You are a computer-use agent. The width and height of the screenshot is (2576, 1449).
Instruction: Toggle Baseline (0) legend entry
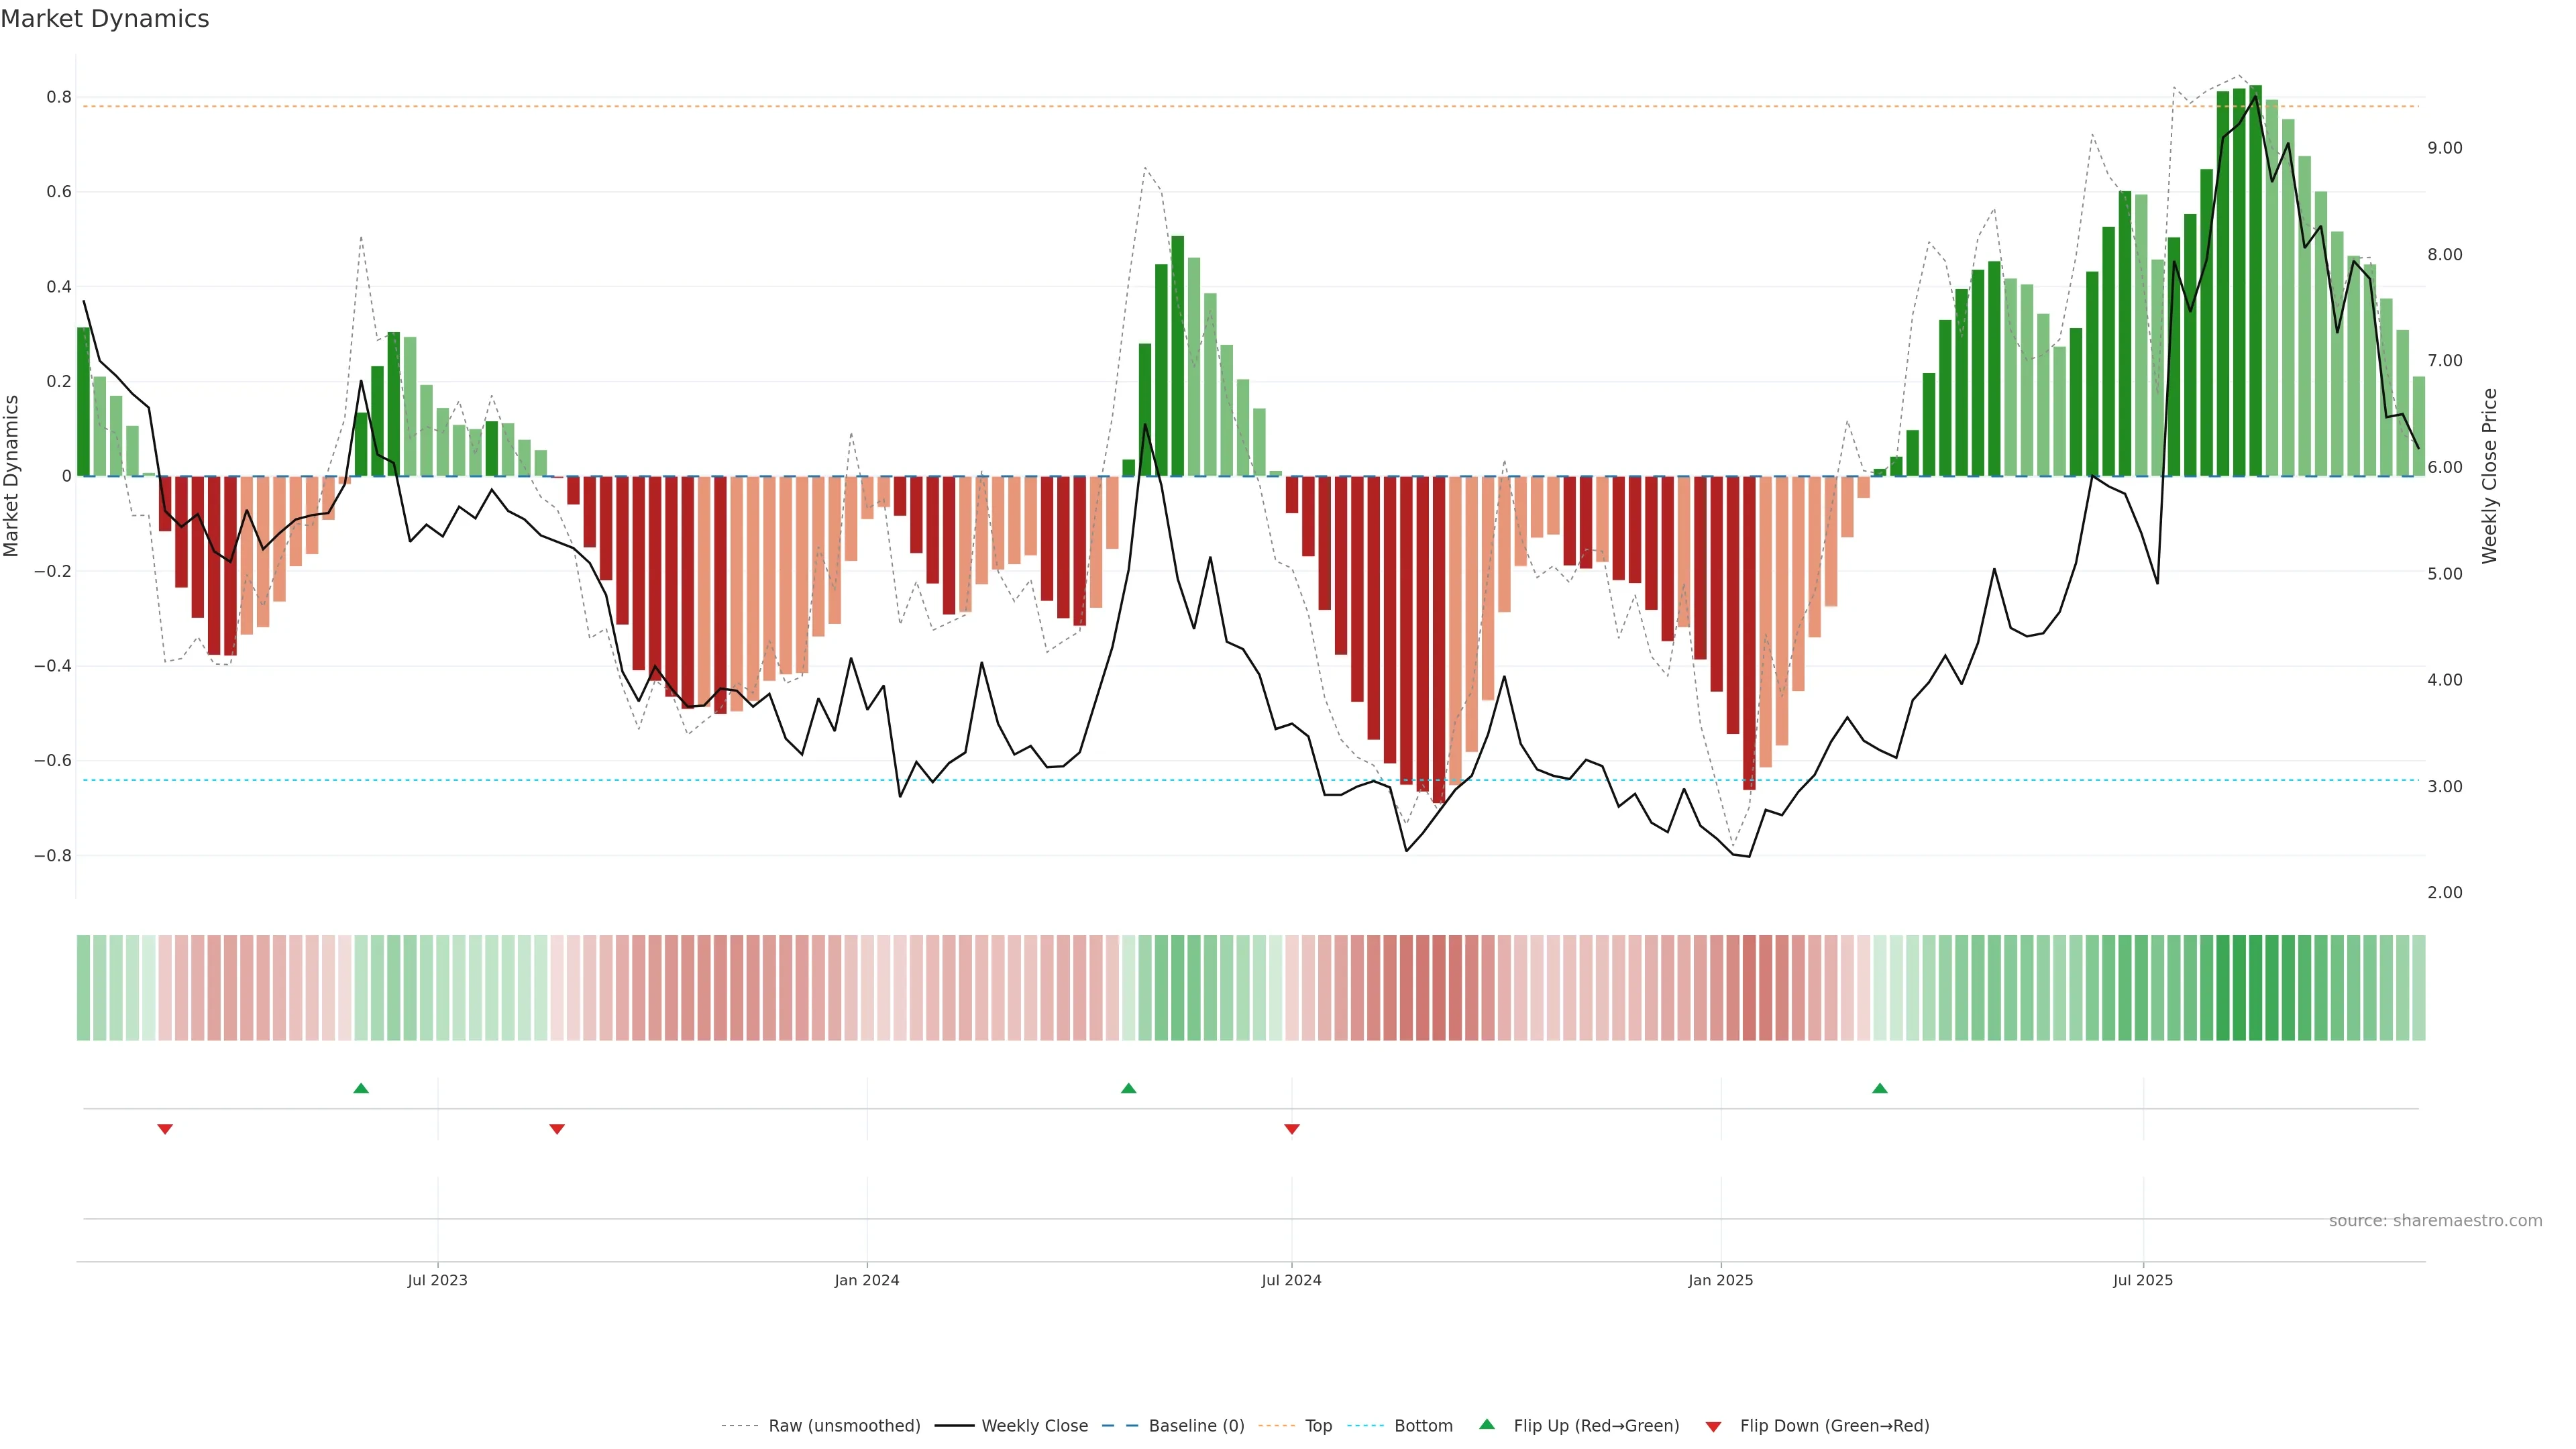tap(1196, 1426)
